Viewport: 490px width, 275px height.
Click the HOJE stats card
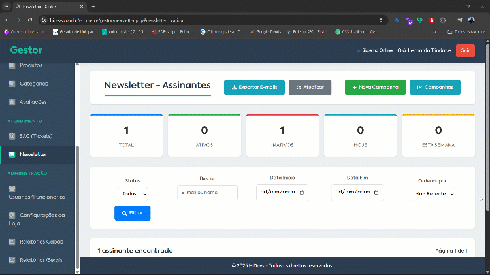360,136
